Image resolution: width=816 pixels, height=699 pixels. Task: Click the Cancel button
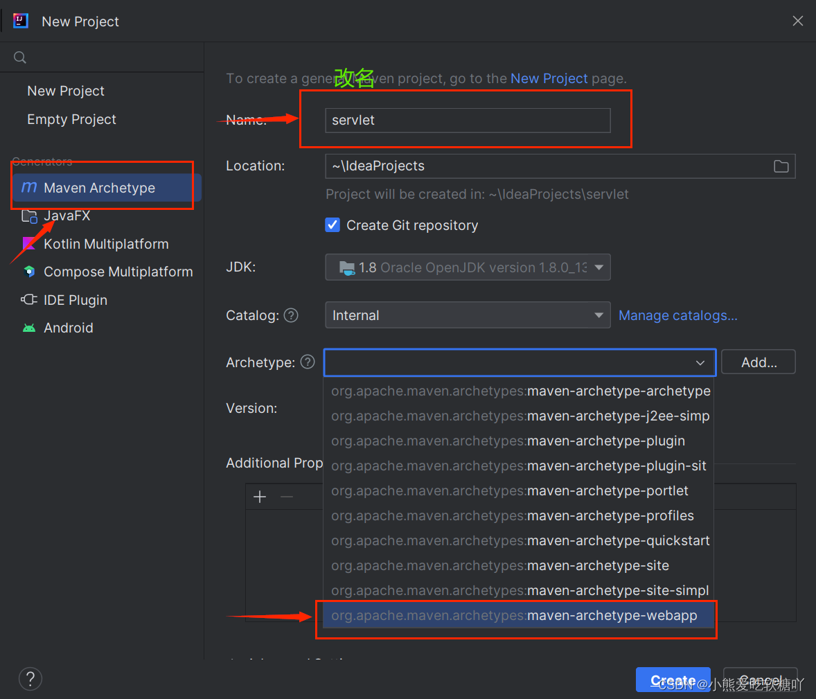point(761,680)
